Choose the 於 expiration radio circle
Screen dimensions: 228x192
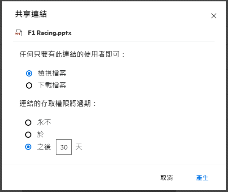[x=28, y=135]
